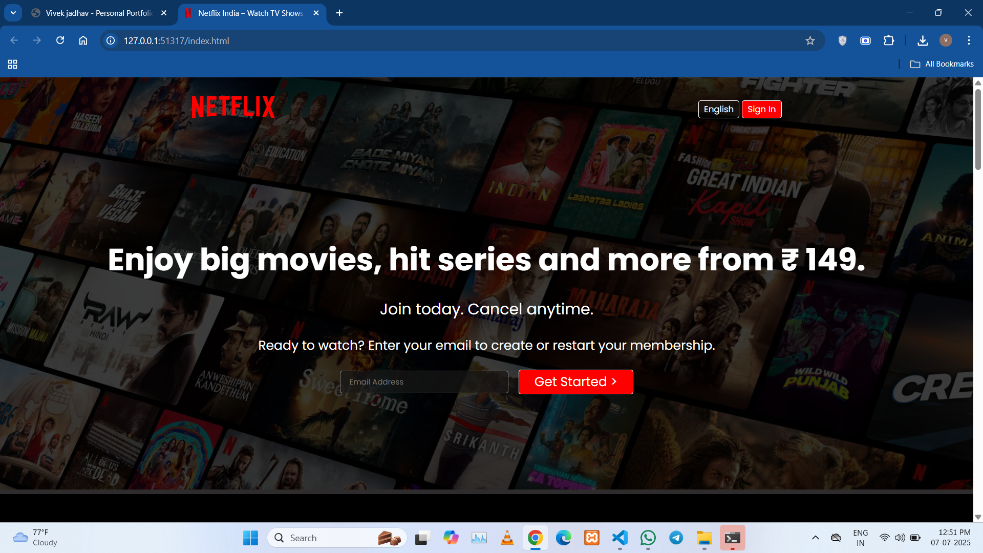983x553 pixels.
Task: Open the Downloads icon in toolbar
Action: 923,40
